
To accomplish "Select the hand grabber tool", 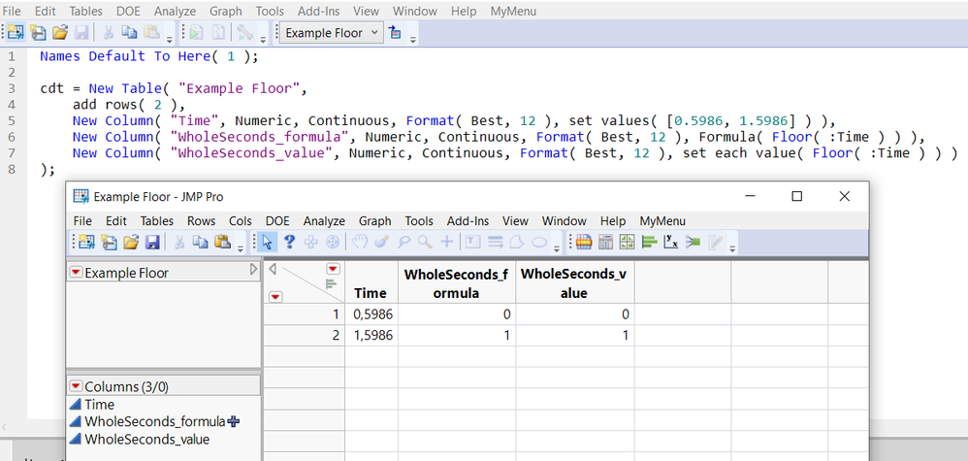I will point(359,242).
